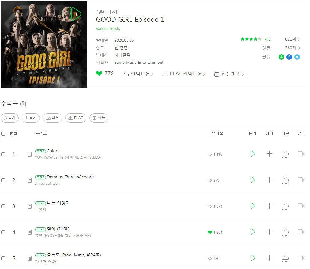Select track 5 checkbox

pyautogui.click(x=3, y=259)
